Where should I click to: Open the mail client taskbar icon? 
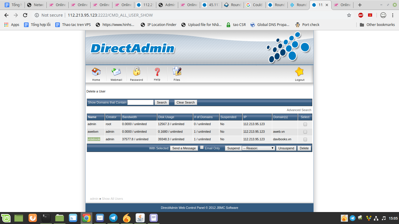tap(100, 218)
